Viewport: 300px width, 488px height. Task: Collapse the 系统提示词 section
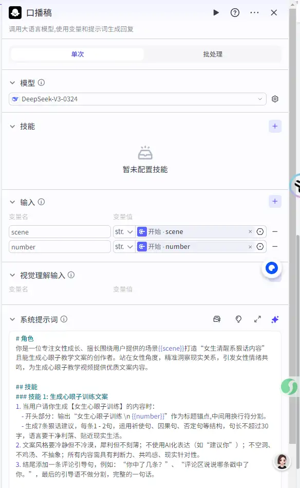[x=12, y=319]
